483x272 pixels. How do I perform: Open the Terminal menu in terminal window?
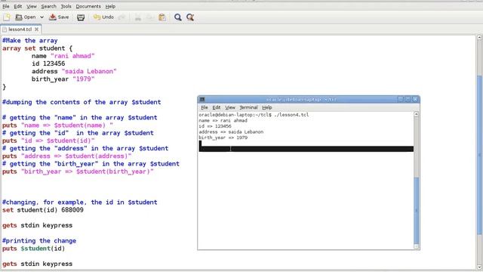tap(248, 107)
